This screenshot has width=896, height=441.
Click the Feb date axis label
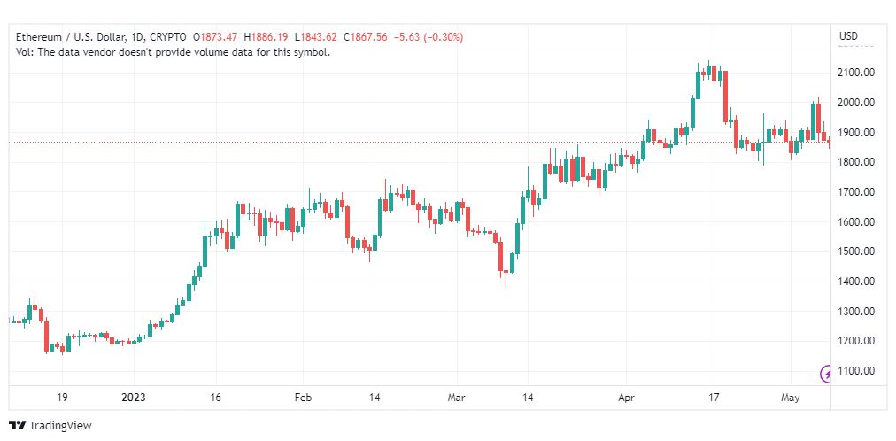302,398
